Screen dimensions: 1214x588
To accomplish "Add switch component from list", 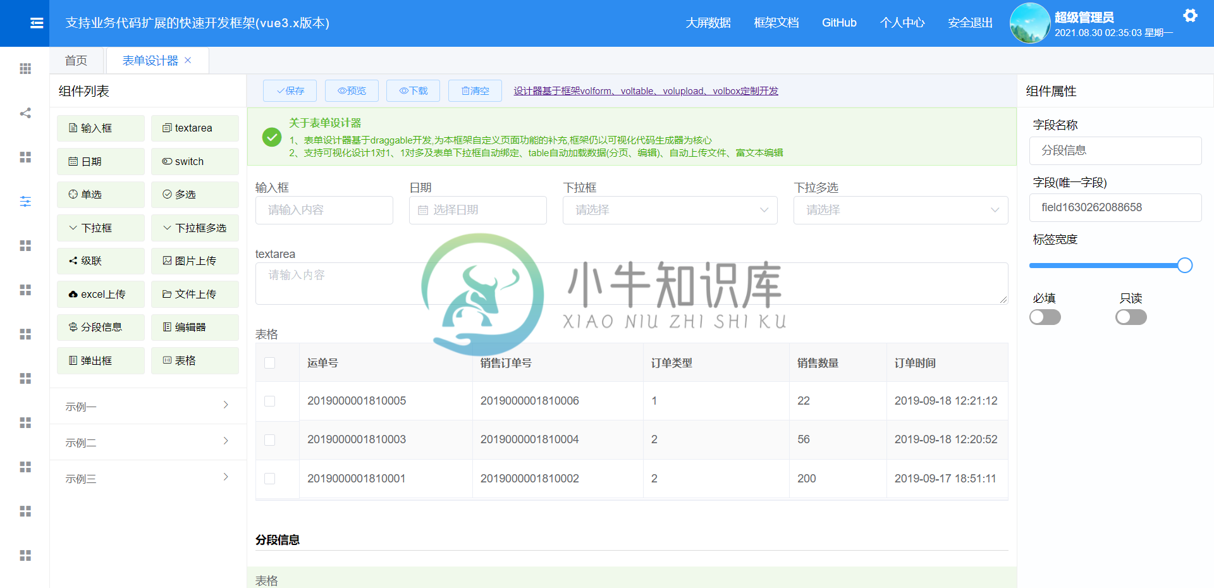I will point(195,162).
